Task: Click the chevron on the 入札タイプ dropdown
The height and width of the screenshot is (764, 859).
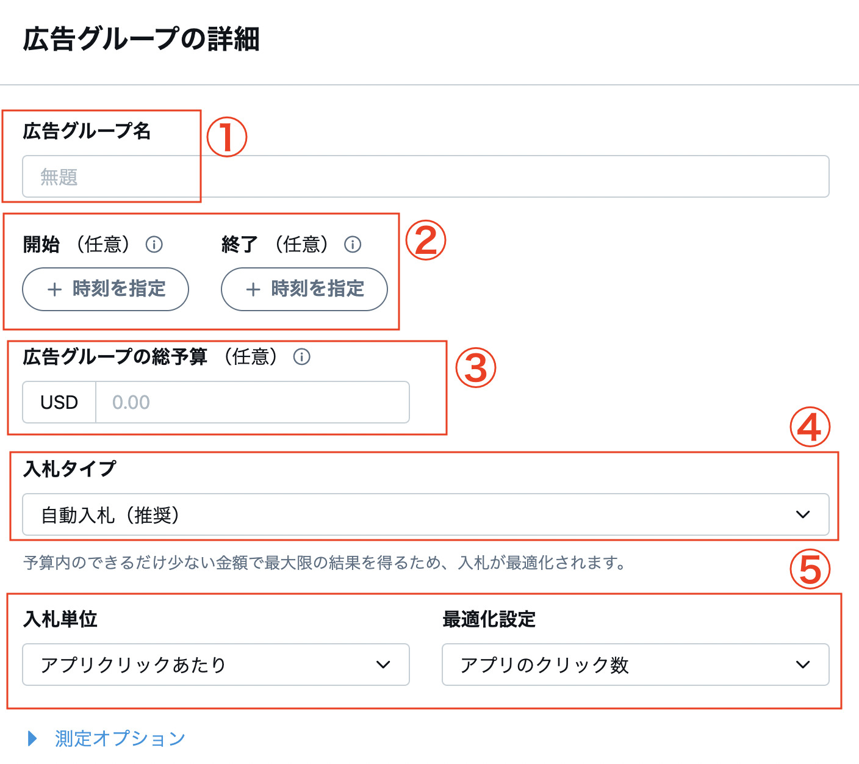Action: click(804, 515)
